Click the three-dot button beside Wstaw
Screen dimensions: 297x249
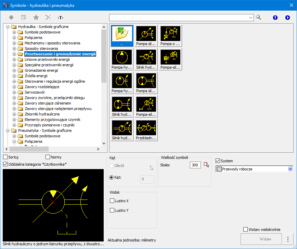click(x=288, y=239)
